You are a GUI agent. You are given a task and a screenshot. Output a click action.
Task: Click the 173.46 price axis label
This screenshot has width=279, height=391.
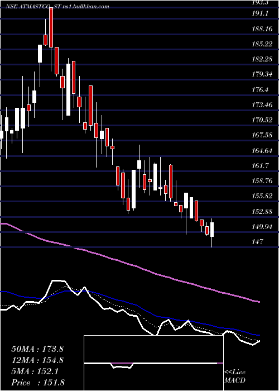pyautogui.click(x=262, y=105)
